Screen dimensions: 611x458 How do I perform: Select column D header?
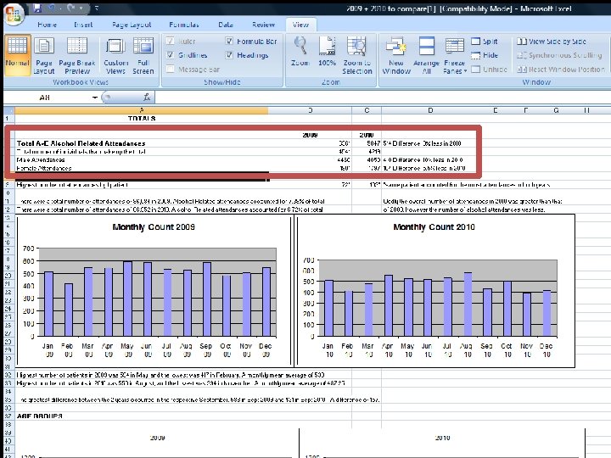[x=430, y=110]
